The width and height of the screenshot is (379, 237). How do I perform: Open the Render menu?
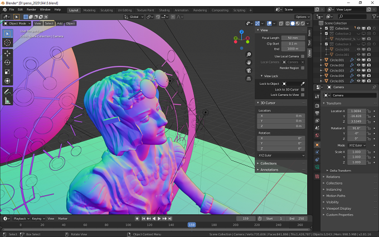point(31,9)
